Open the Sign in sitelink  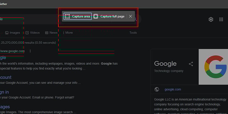coord(4,92)
